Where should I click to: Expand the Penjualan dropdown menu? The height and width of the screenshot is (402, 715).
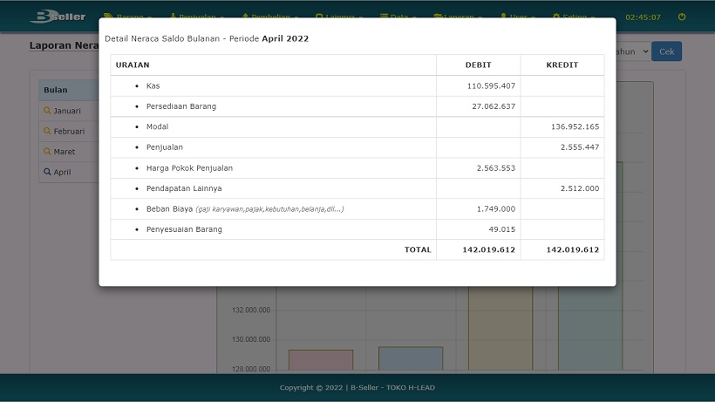pyautogui.click(x=196, y=17)
